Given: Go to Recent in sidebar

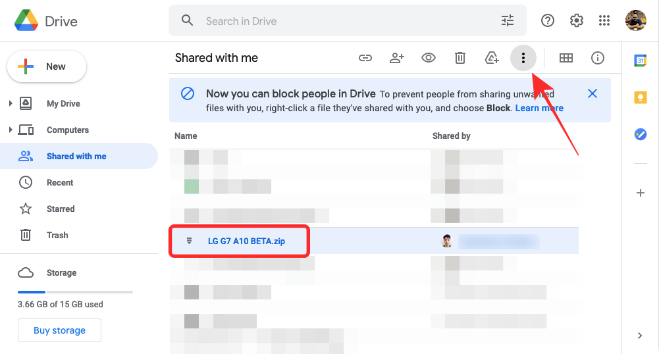Looking at the screenshot, I should [59, 182].
